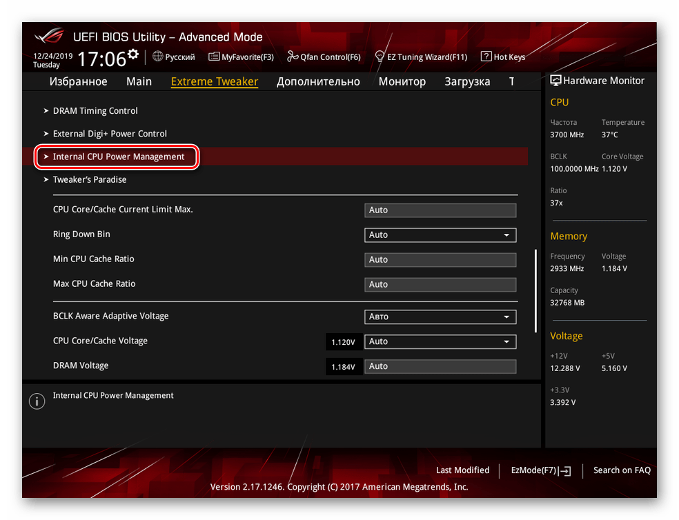Screen dimensions: 679x520
Task: Click the BCLK Aware Adaptive Voltage label
Action: click(111, 316)
